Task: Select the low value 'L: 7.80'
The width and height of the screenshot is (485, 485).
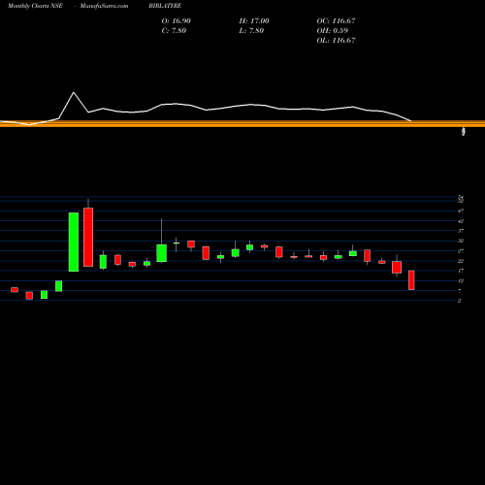Action: (251, 30)
